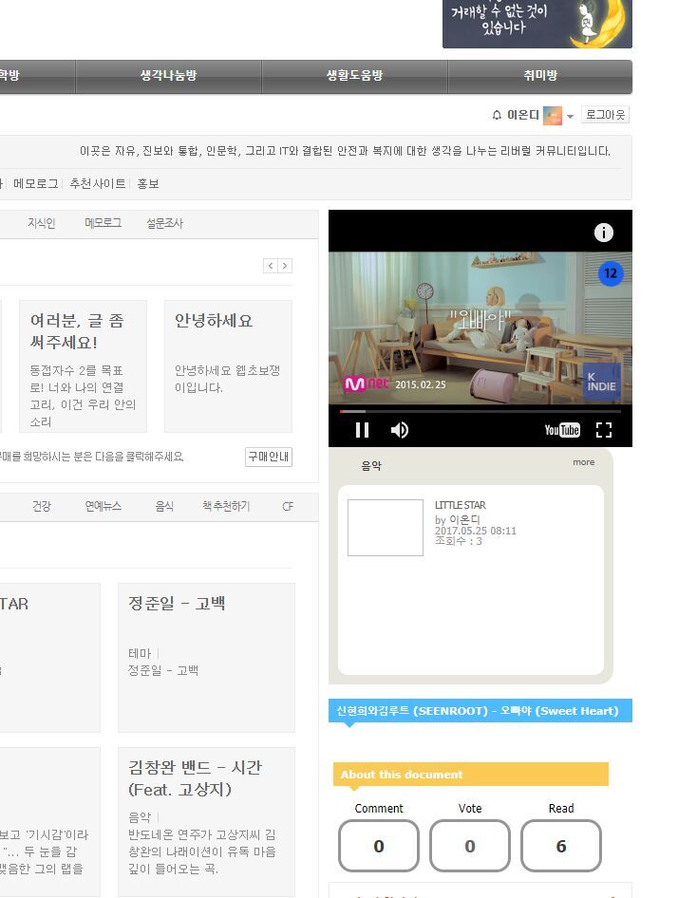The width and height of the screenshot is (678, 898).
Task: Click the Read count box
Action: pyautogui.click(x=560, y=846)
